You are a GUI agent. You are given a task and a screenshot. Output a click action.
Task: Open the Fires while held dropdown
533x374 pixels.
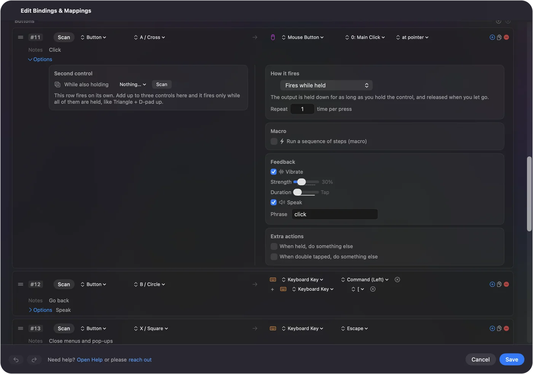(x=326, y=85)
